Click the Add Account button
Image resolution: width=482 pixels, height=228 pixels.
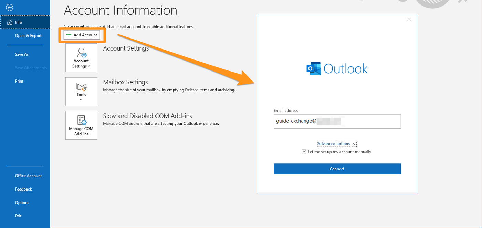tap(81, 35)
